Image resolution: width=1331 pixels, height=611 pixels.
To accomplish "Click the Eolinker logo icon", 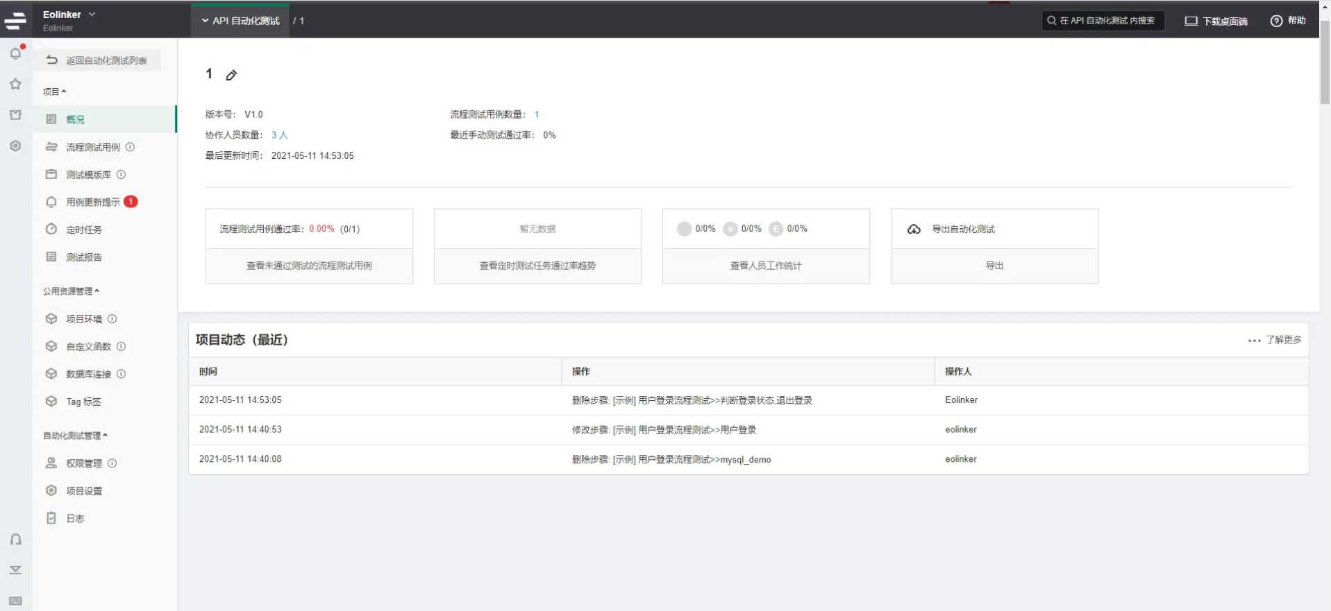I will pos(15,21).
